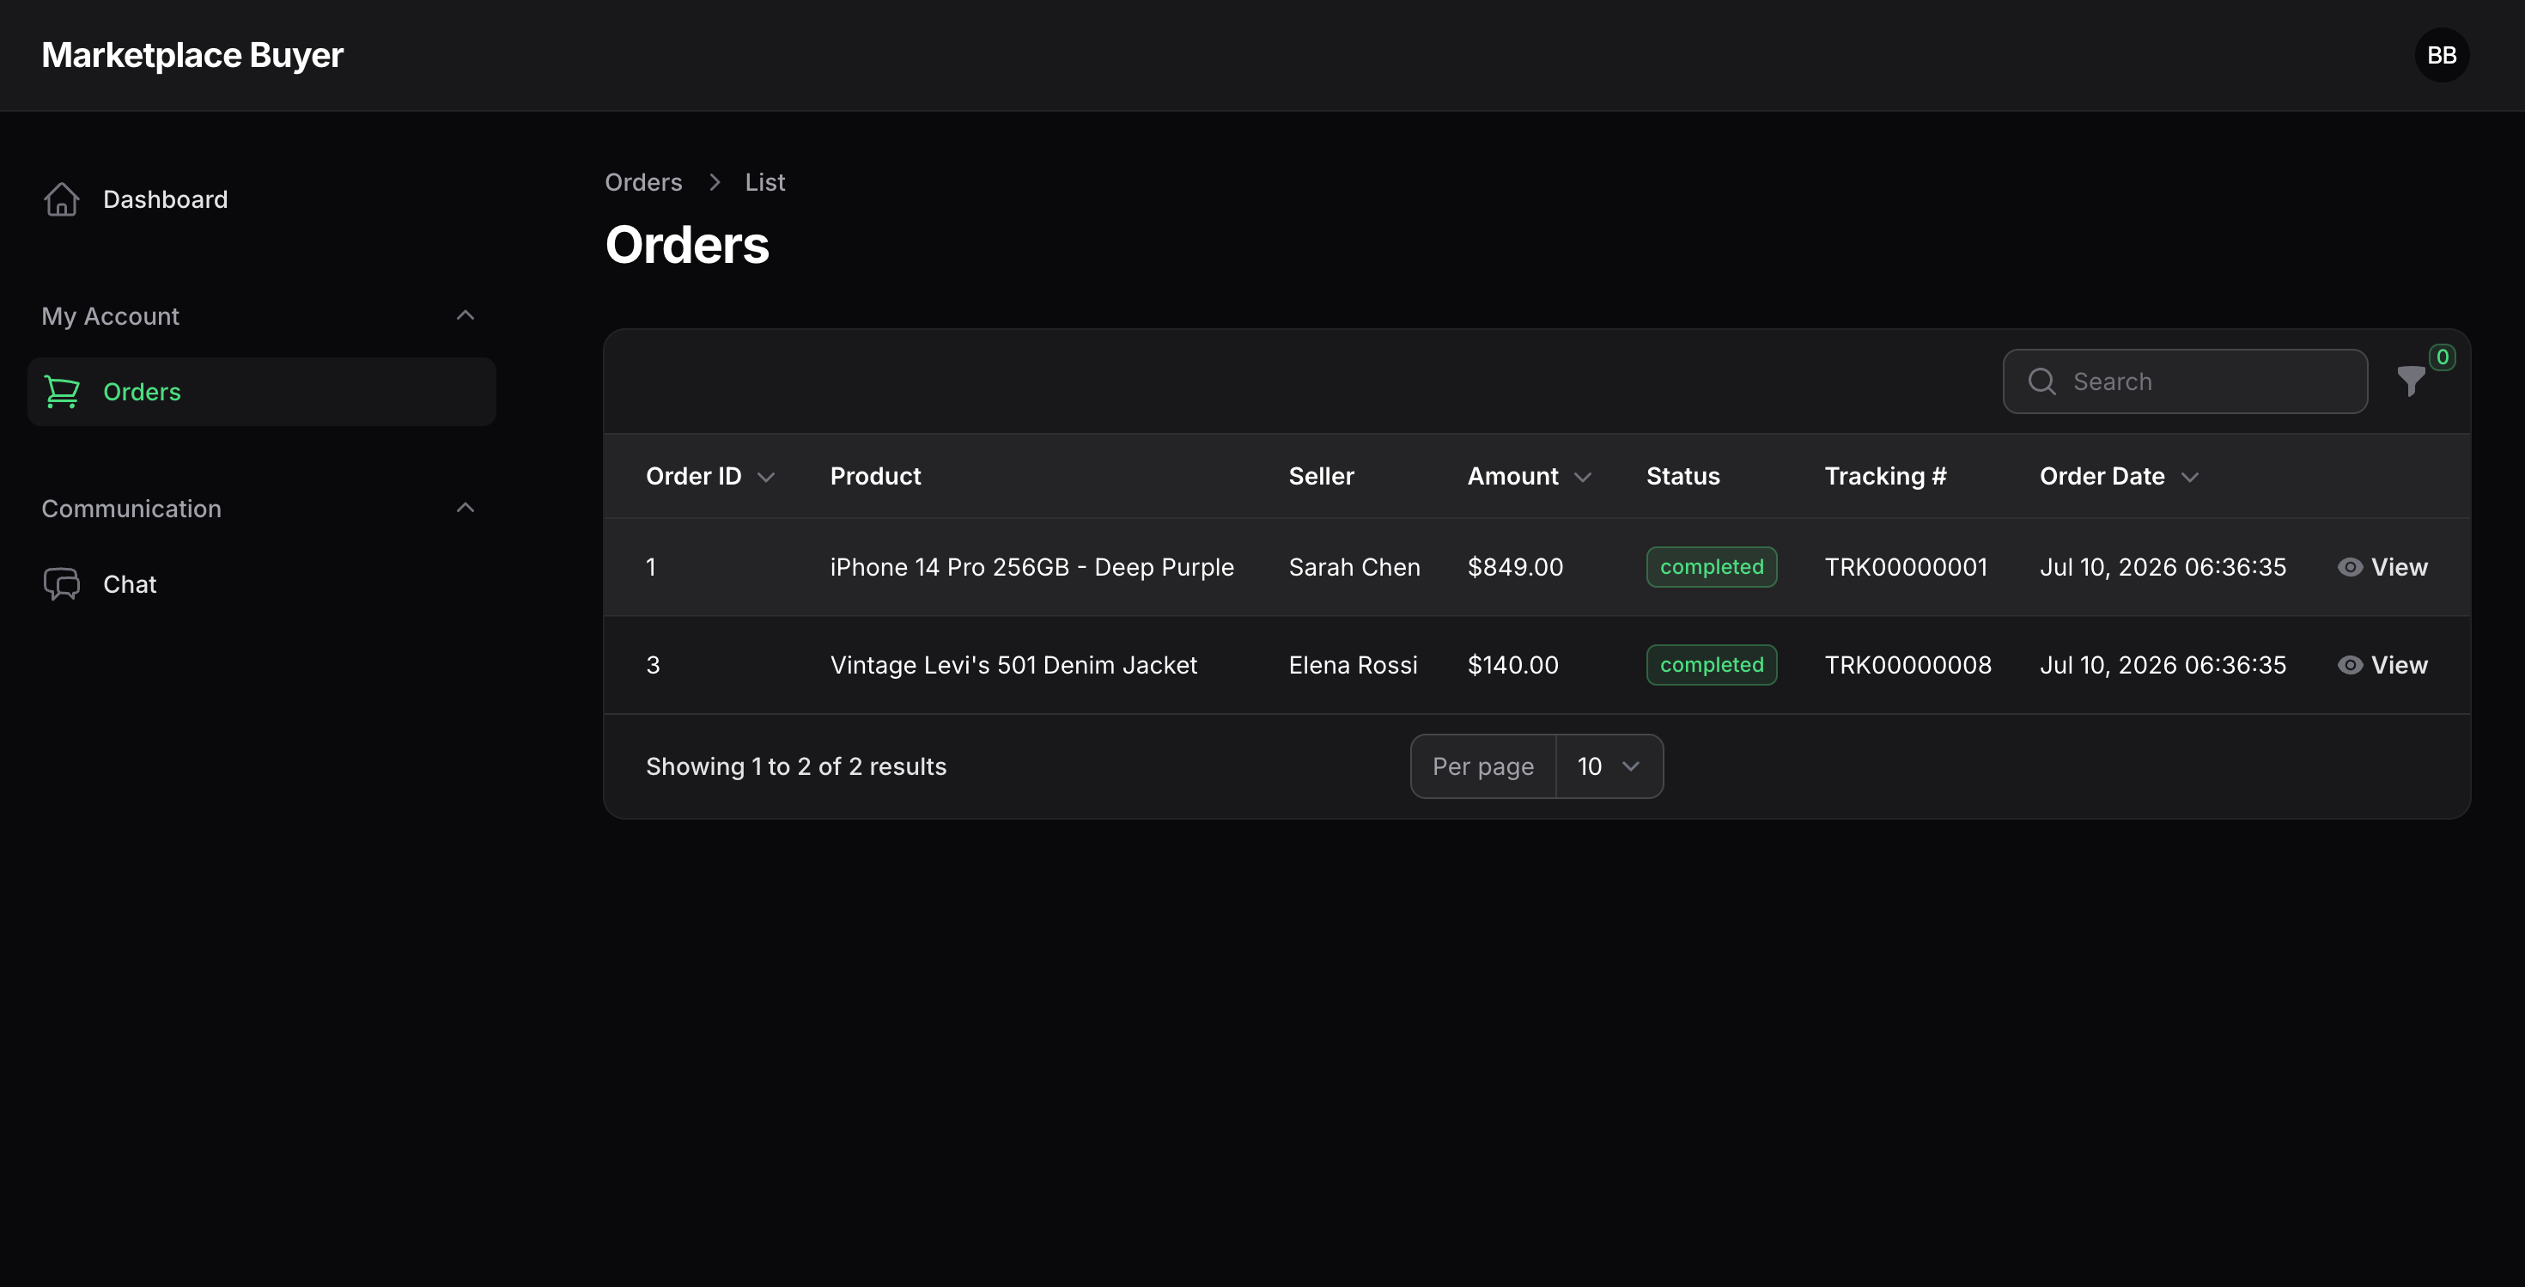Open the BB user avatar menu
Screen dimensions: 2525x1287
2441,55
